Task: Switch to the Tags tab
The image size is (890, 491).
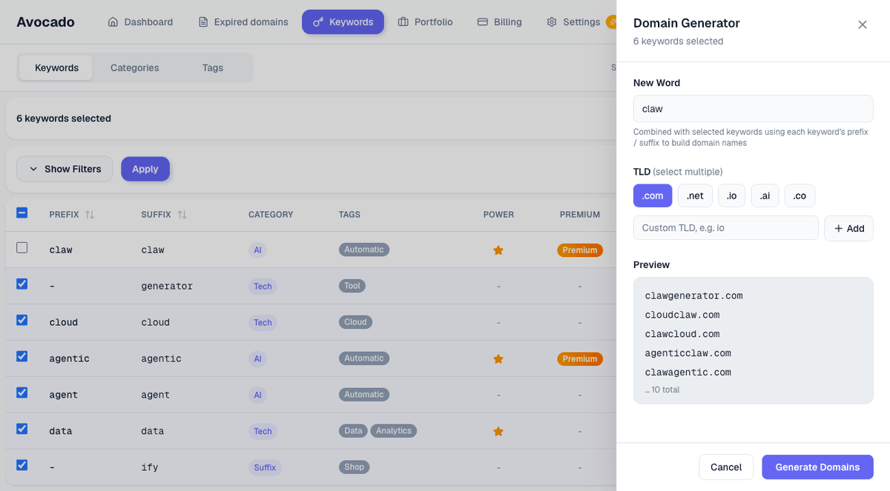Action: [x=213, y=67]
